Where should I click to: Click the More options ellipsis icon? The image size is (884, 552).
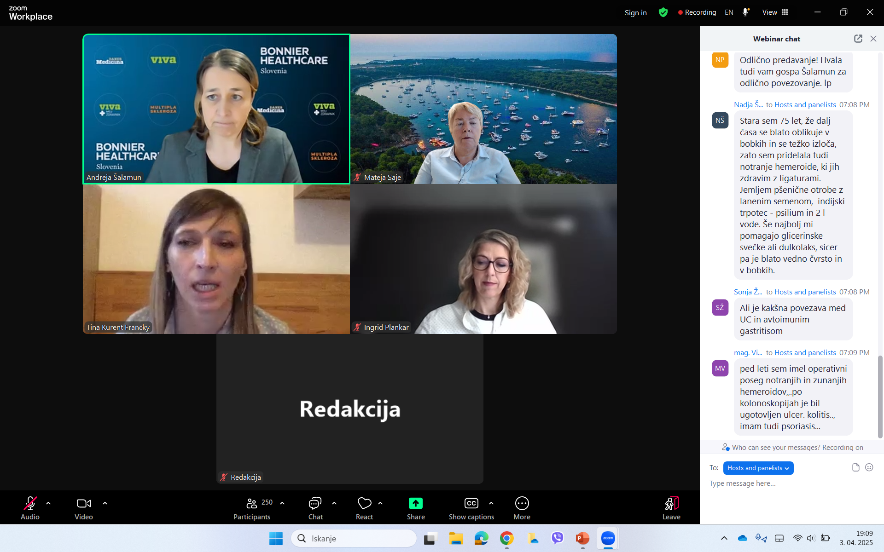pos(522,504)
